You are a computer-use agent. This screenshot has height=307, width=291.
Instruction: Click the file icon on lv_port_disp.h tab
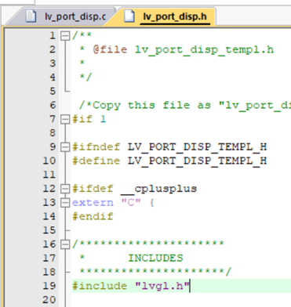(x=129, y=16)
